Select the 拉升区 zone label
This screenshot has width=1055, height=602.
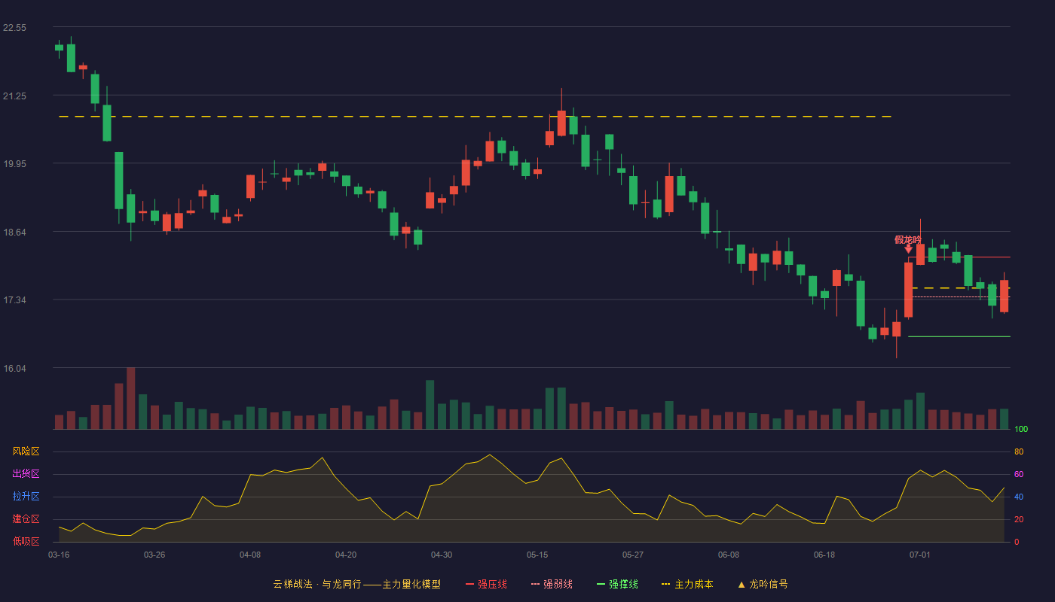pyautogui.click(x=26, y=497)
